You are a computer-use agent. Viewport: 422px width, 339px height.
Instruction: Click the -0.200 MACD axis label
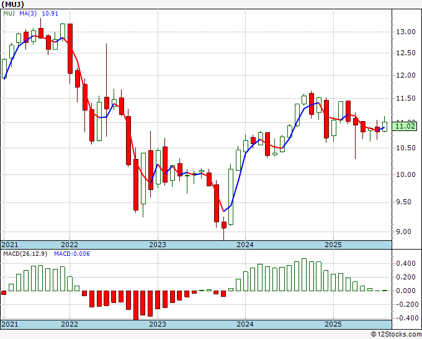click(x=406, y=304)
